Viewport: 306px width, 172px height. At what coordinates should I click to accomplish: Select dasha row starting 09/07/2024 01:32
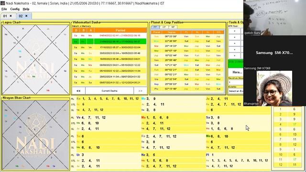109,83
